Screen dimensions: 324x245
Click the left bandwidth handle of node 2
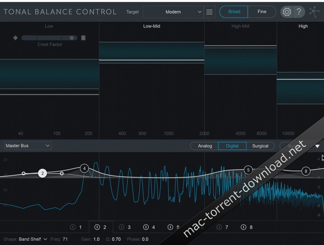pyautogui.click(x=24, y=173)
